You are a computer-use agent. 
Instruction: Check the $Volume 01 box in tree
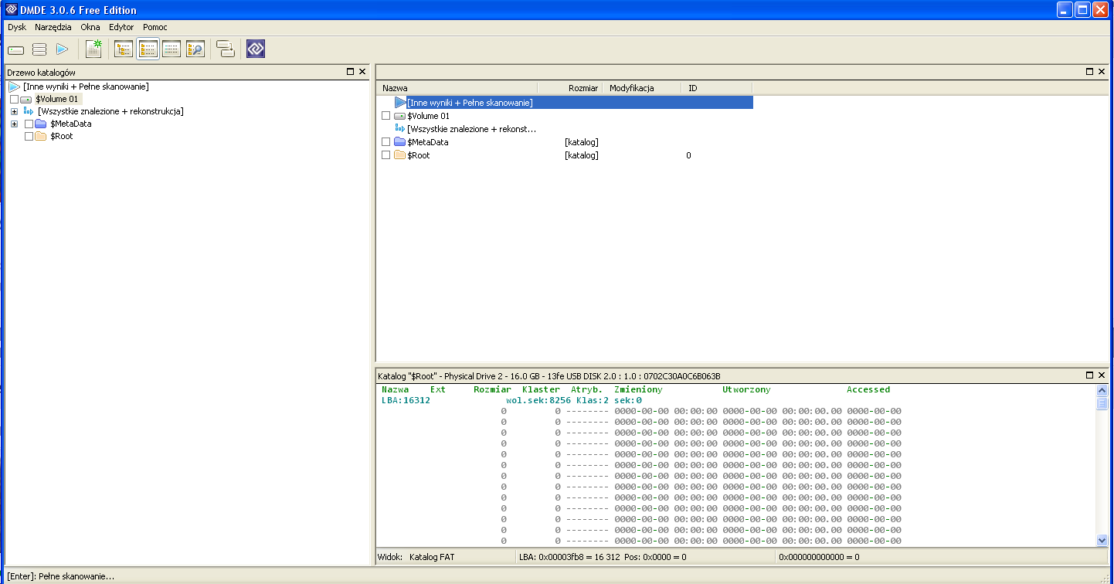point(15,100)
